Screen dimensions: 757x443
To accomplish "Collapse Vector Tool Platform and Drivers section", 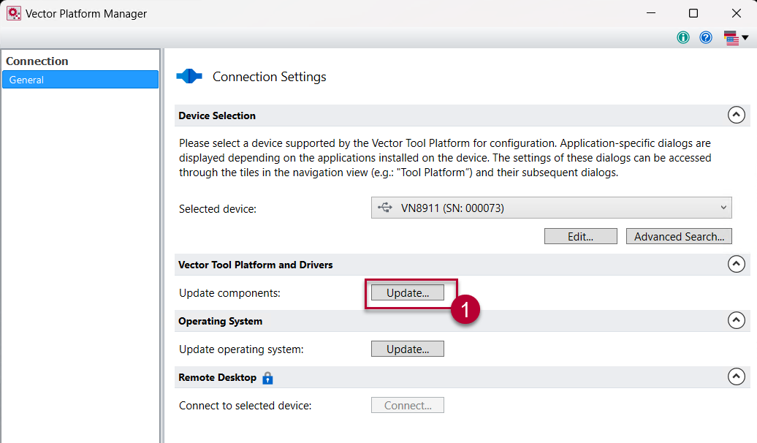I will (737, 264).
